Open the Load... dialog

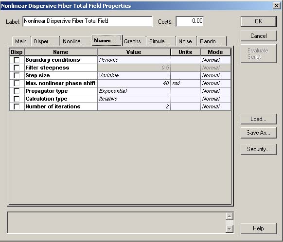(259, 119)
